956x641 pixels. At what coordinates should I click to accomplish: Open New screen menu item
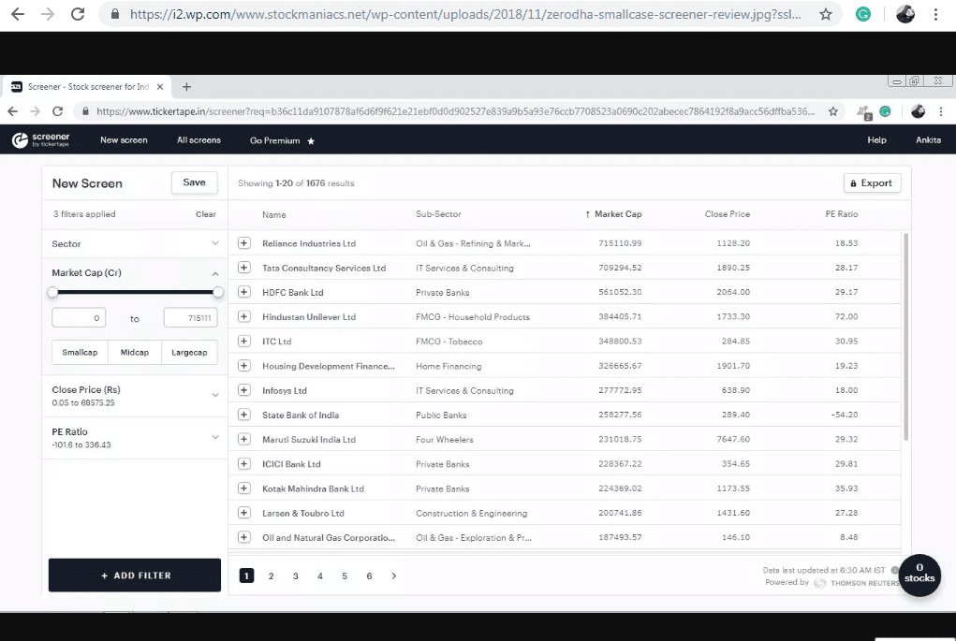[124, 140]
